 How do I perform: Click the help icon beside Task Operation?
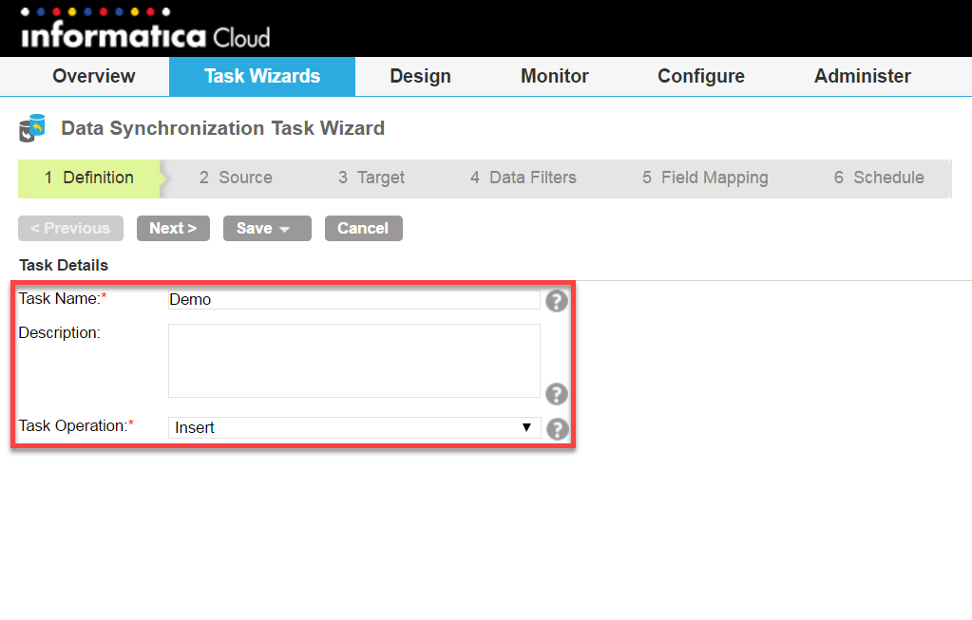point(558,429)
